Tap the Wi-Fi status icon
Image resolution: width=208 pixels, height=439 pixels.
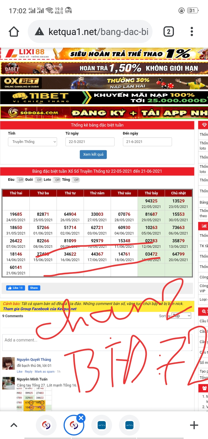point(50,11)
